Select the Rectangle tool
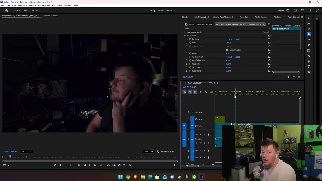The image size is (322, 181). 309,51
